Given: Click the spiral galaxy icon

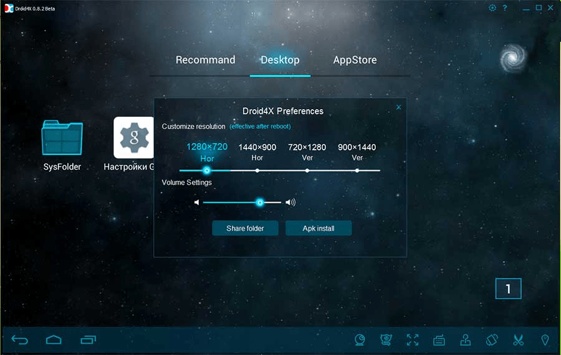Looking at the screenshot, I should [513, 57].
